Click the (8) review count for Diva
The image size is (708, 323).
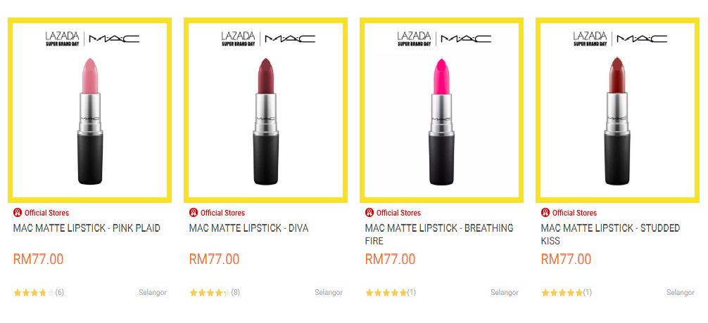pyautogui.click(x=236, y=293)
